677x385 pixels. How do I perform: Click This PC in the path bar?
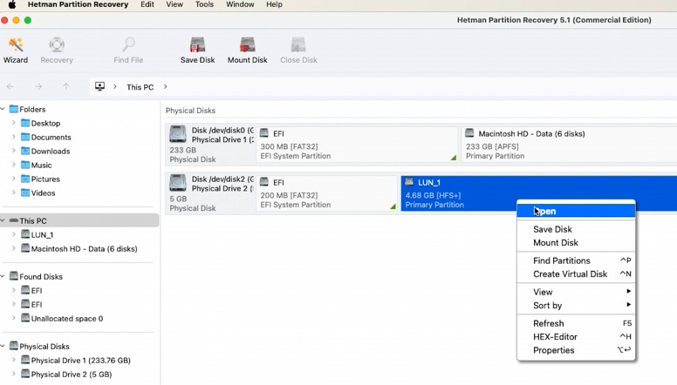[140, 87]
